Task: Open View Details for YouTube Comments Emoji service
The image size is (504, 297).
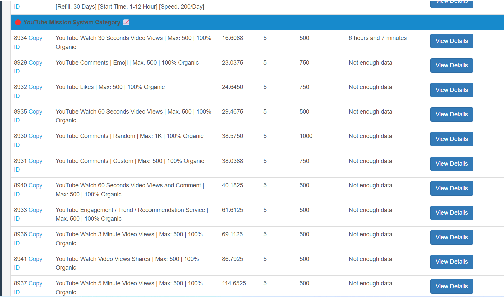Action: (451, 65)
